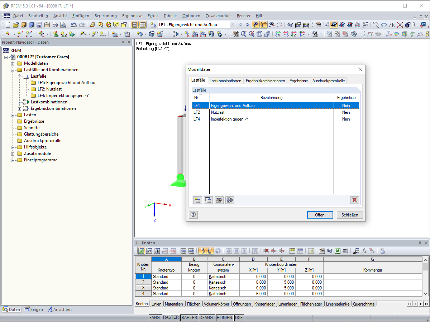Go to previous load case arrow
Screen dimensions: 430x322
[x=240, y=25]
